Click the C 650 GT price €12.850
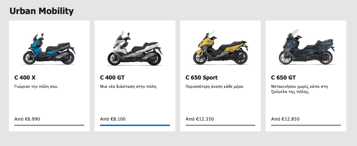This screenshot has height=146, width=357. [285, 119]
